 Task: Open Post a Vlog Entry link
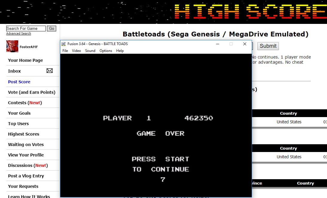pyautogui.click(x=26, y=176)
